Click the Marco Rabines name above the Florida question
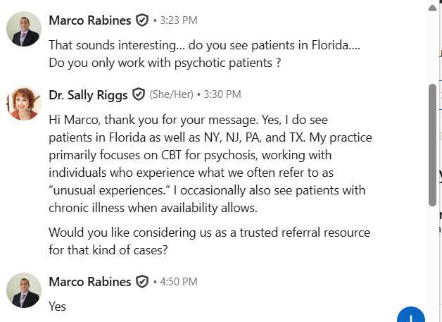The image size is (442, 322). tap(89, 20)
